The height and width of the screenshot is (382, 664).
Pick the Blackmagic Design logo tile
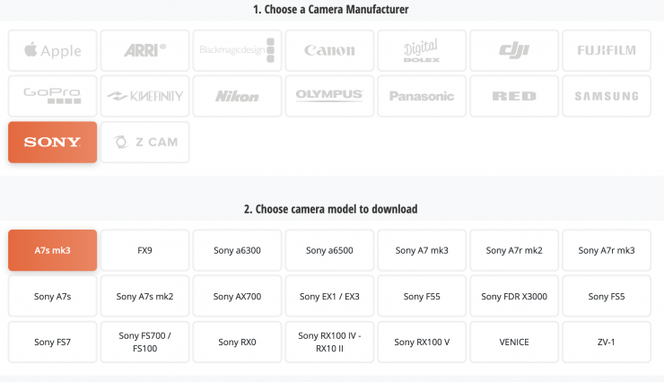237,51
